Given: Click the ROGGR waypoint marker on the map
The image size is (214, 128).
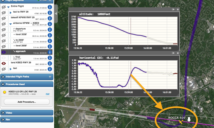Looking at the screenshot, I should pyautogui.click(x=181, y=122).
